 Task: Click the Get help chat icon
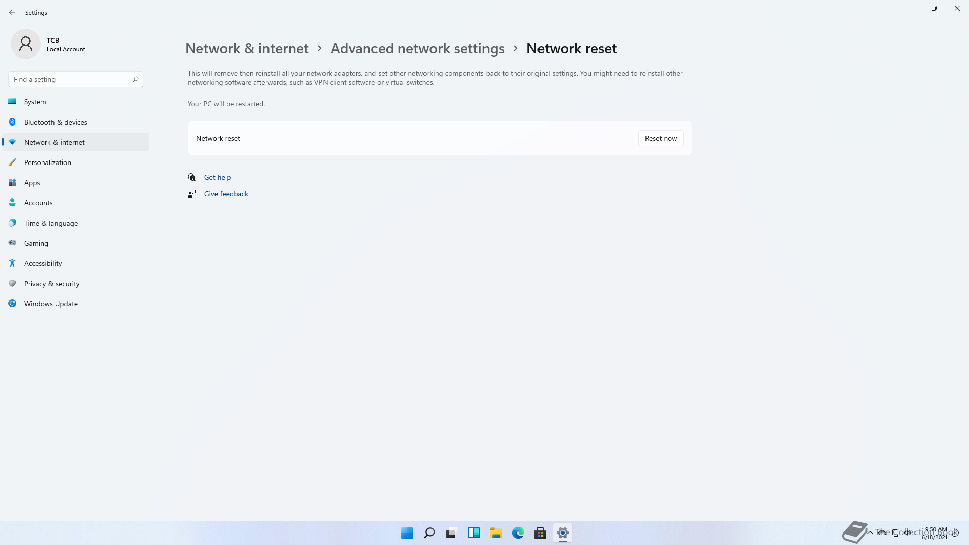[x=192, y=177]
